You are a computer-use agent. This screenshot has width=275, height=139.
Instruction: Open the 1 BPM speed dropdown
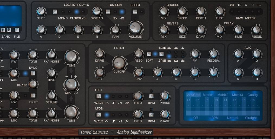(214, 118)
